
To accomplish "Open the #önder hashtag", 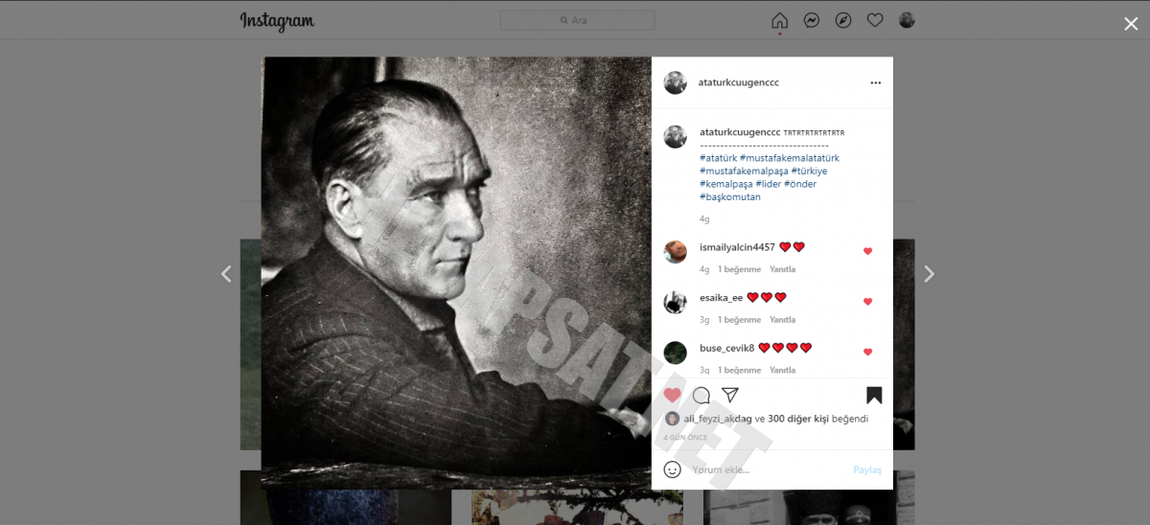I will [x=800, y=184].
